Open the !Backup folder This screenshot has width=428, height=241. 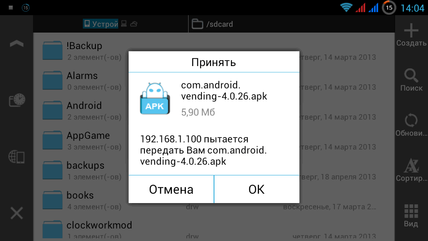click(81, 50)
